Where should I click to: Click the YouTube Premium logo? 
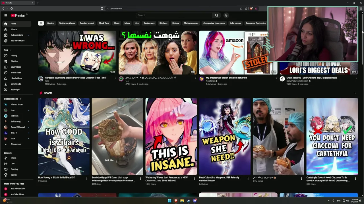pos(19,15)
